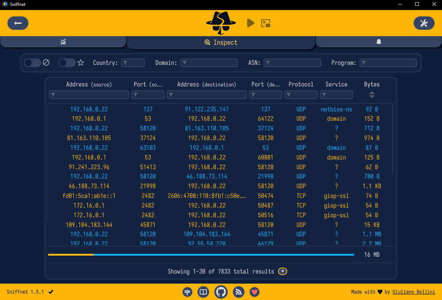Open the RSS news feed icon
Viewport: 442px width, 300px height.
click(x=239, y=292)
